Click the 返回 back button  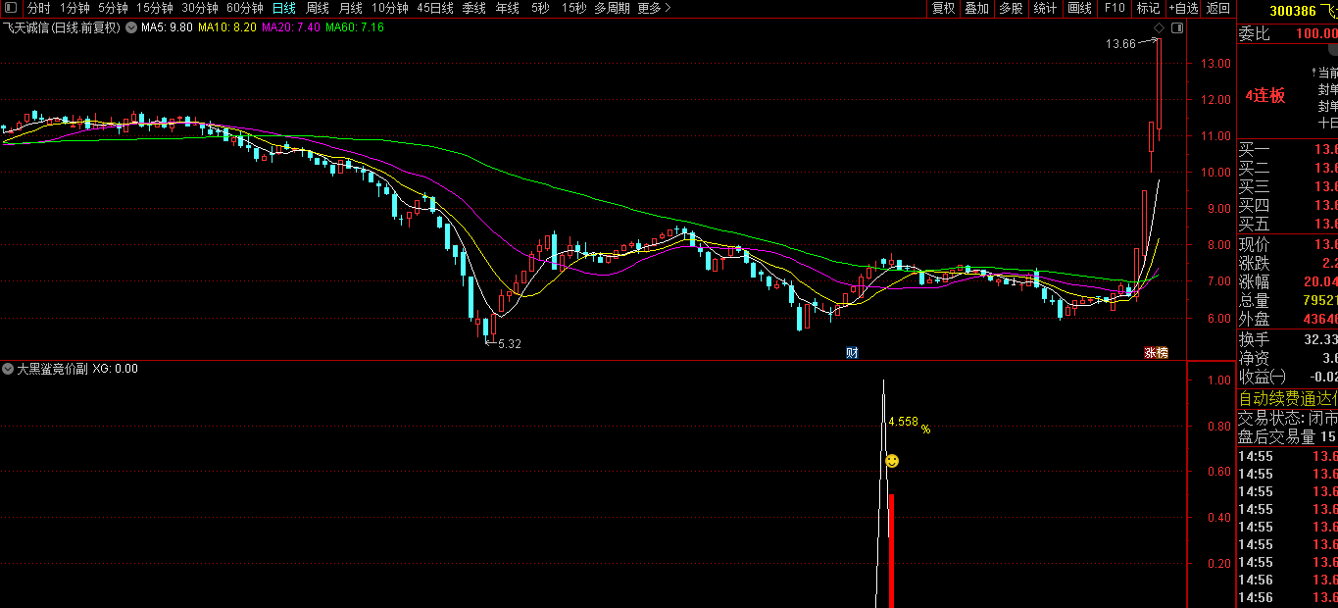[x=1218, y=8]
